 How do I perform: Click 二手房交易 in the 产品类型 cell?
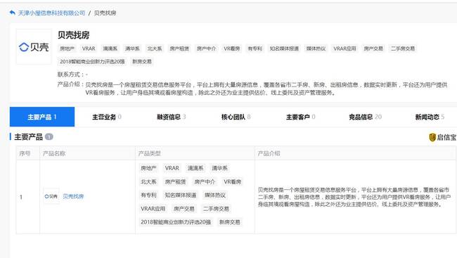[216, 209]
